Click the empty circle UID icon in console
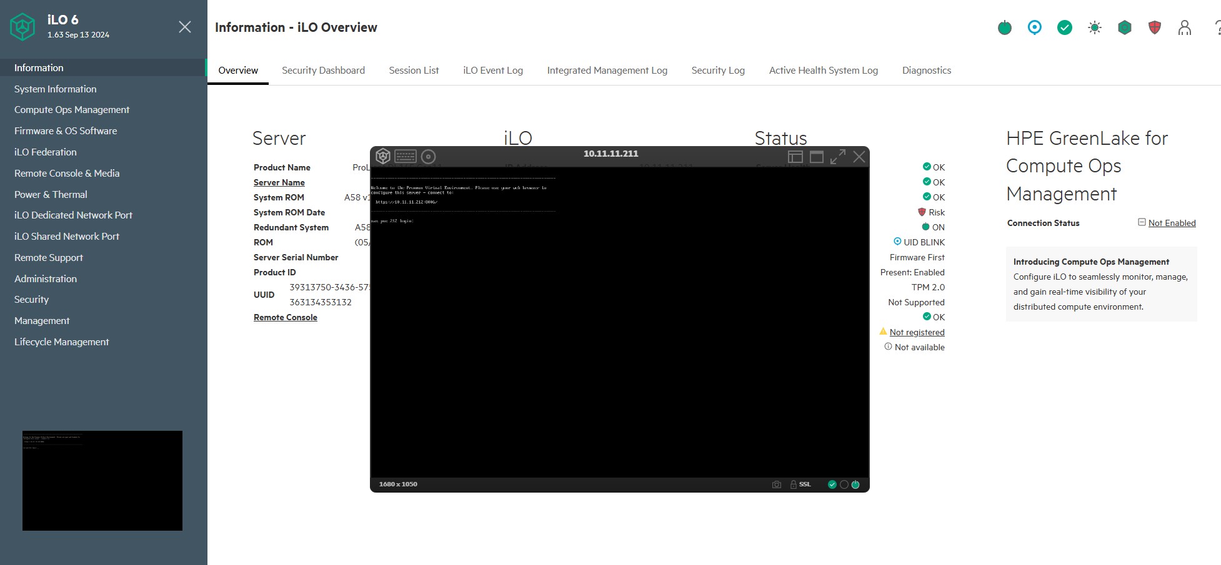Image resolution: width=1221 pixels, height=565 pixels. pos(844,484)
